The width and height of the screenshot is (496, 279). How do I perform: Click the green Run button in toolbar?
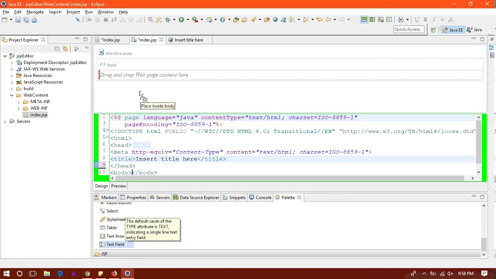[x=181, y=20]
